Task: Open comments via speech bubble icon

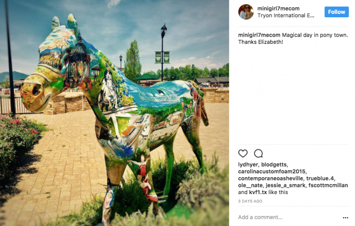Action: coord(258,153)
